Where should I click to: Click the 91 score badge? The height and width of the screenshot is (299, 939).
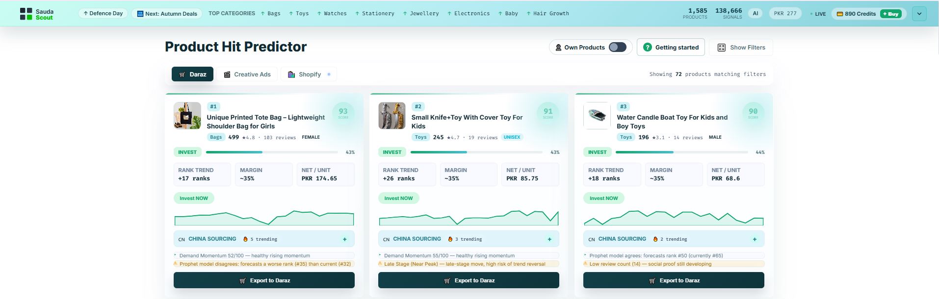pyautogui.click(x=548, y=113)
